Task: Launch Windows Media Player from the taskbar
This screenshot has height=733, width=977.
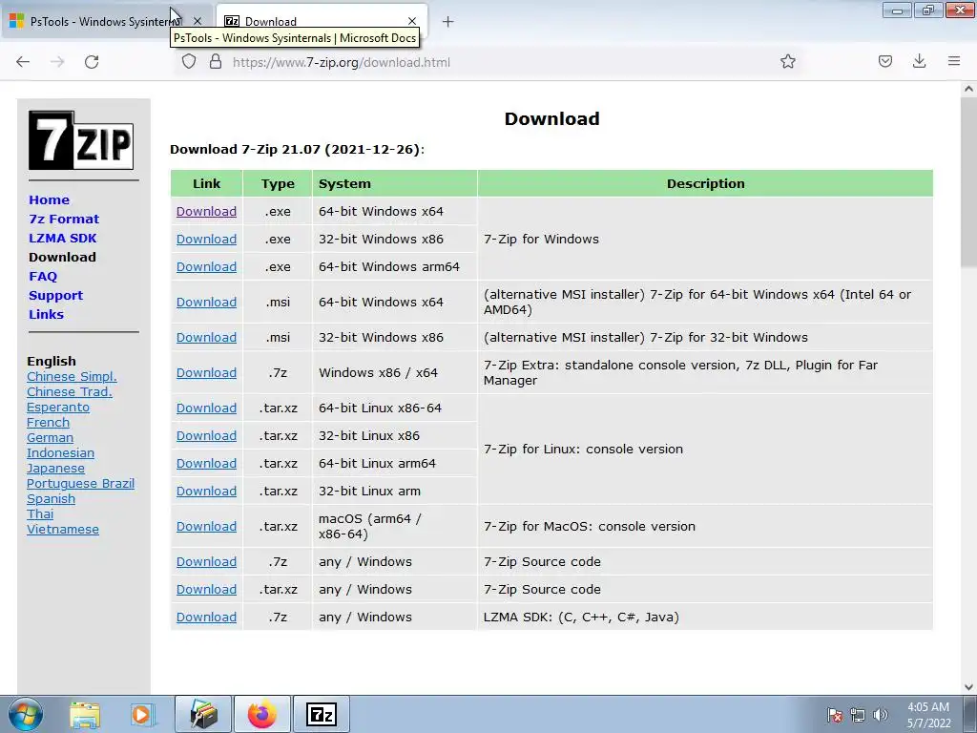Action: click(x=141, y=714)
